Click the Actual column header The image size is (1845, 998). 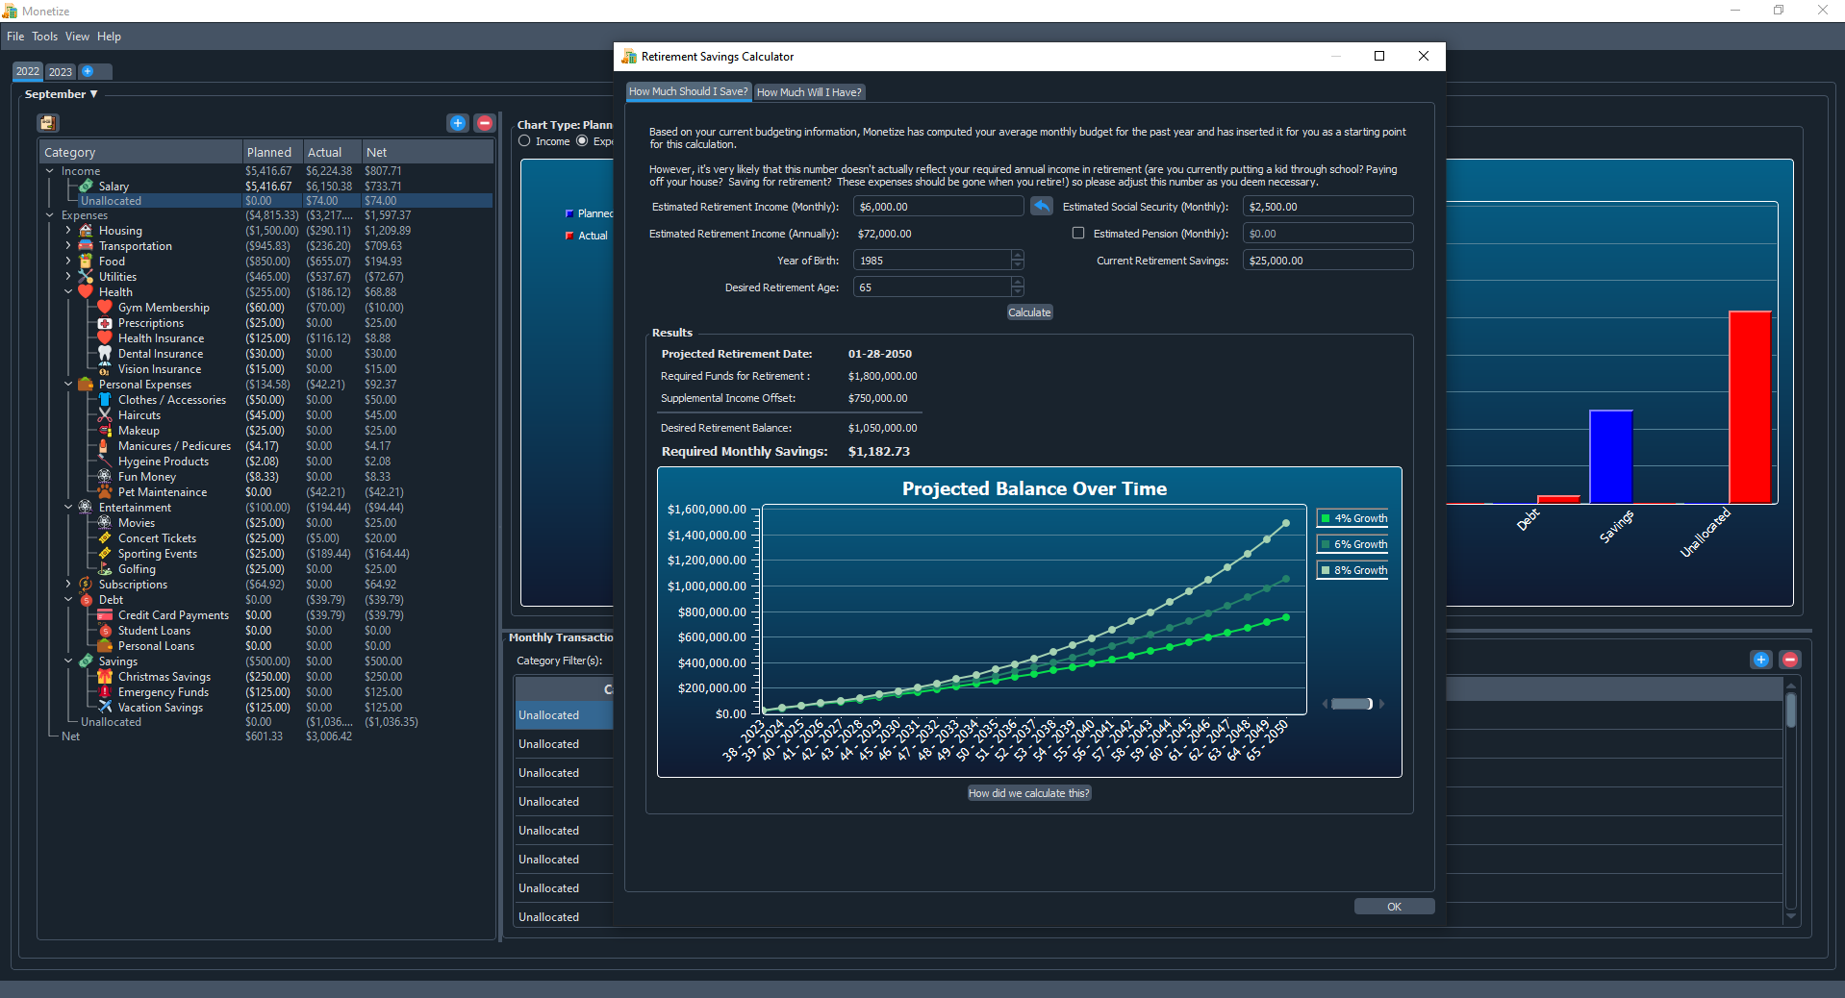click(332, 152)
